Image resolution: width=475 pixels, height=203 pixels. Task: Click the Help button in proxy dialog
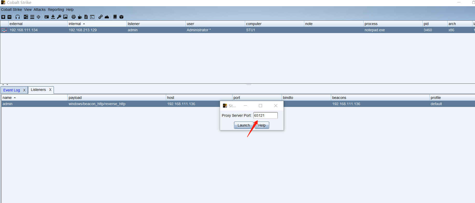[x=262, y=125]
